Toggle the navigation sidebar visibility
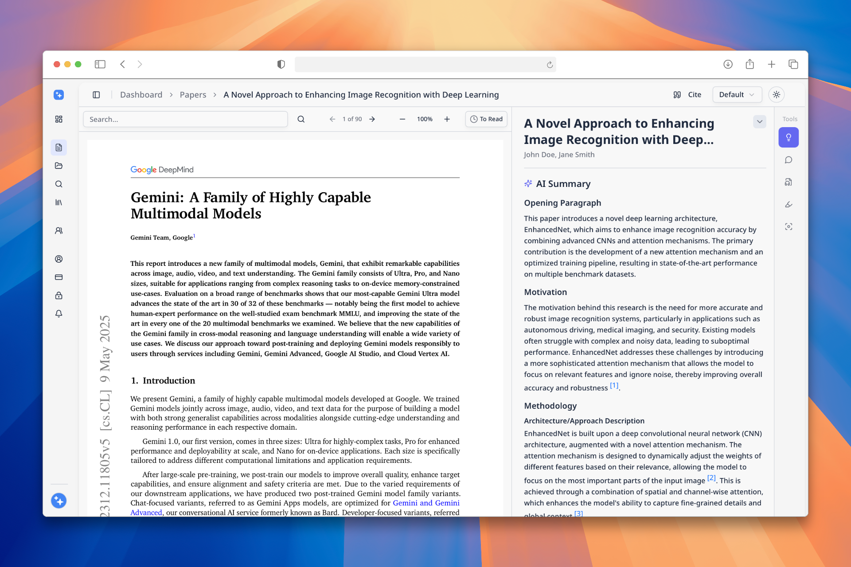This screenshot has width=851, height=567. [x=96, y=94]
